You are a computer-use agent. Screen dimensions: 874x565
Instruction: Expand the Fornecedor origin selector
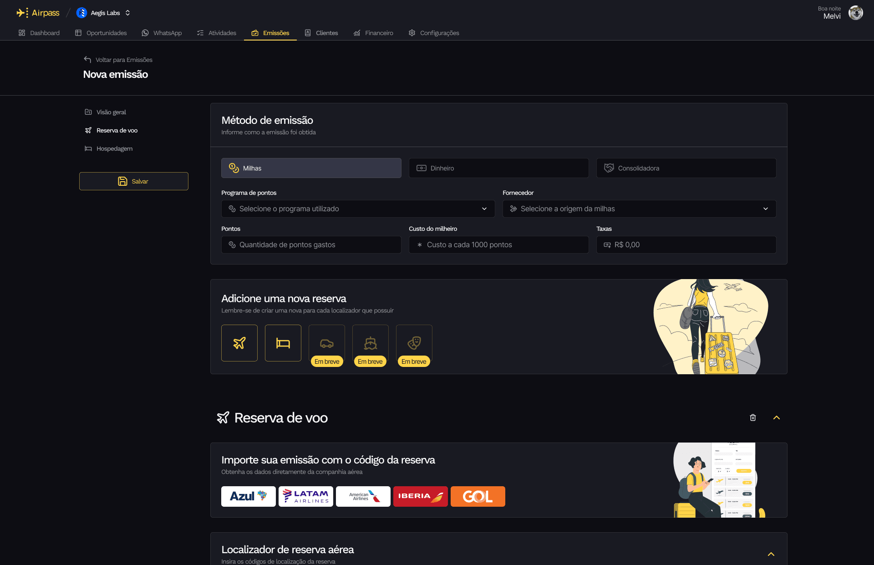[x=639, y=209]
